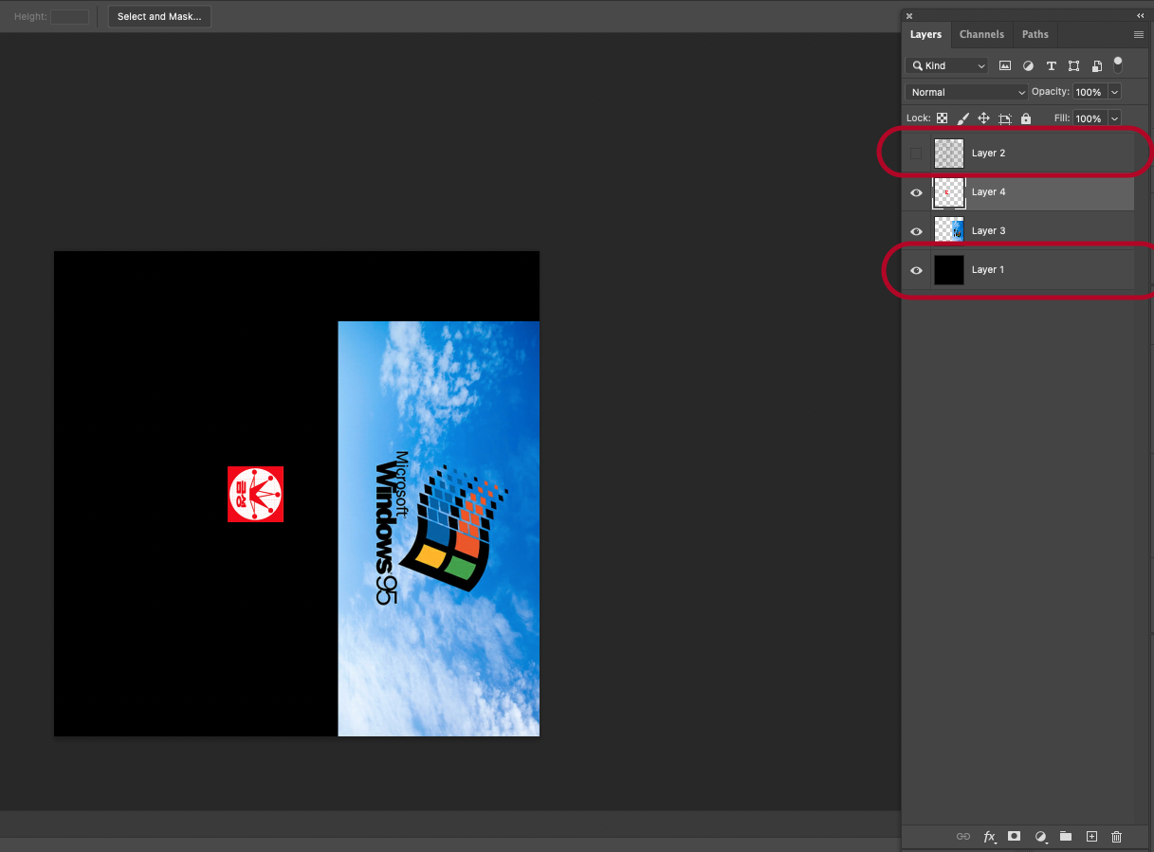Select the Layer 4 thumbnail
Image resolution: width=1154 pixels, height=852 pixels.
click(x=949, y=192)
